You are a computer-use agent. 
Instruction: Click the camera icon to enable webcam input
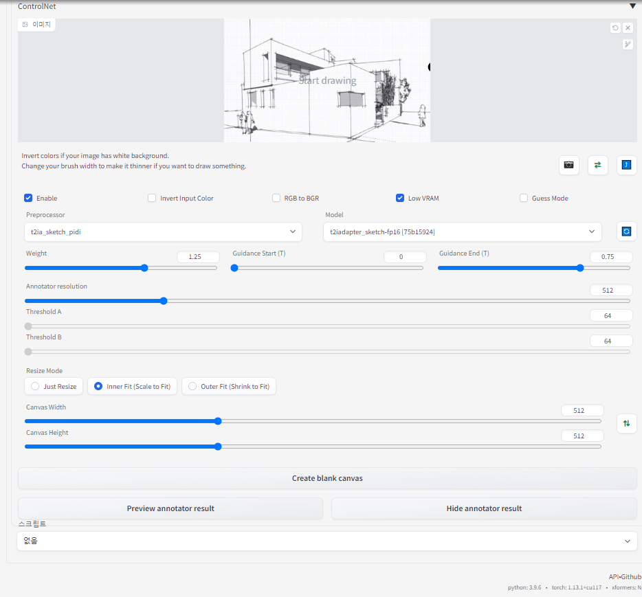click(568, 165)
